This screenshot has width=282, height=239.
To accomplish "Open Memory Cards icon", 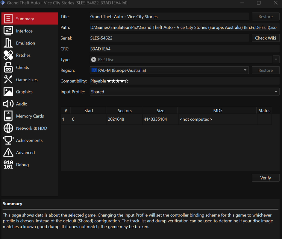I will click(x=8, y=116).
